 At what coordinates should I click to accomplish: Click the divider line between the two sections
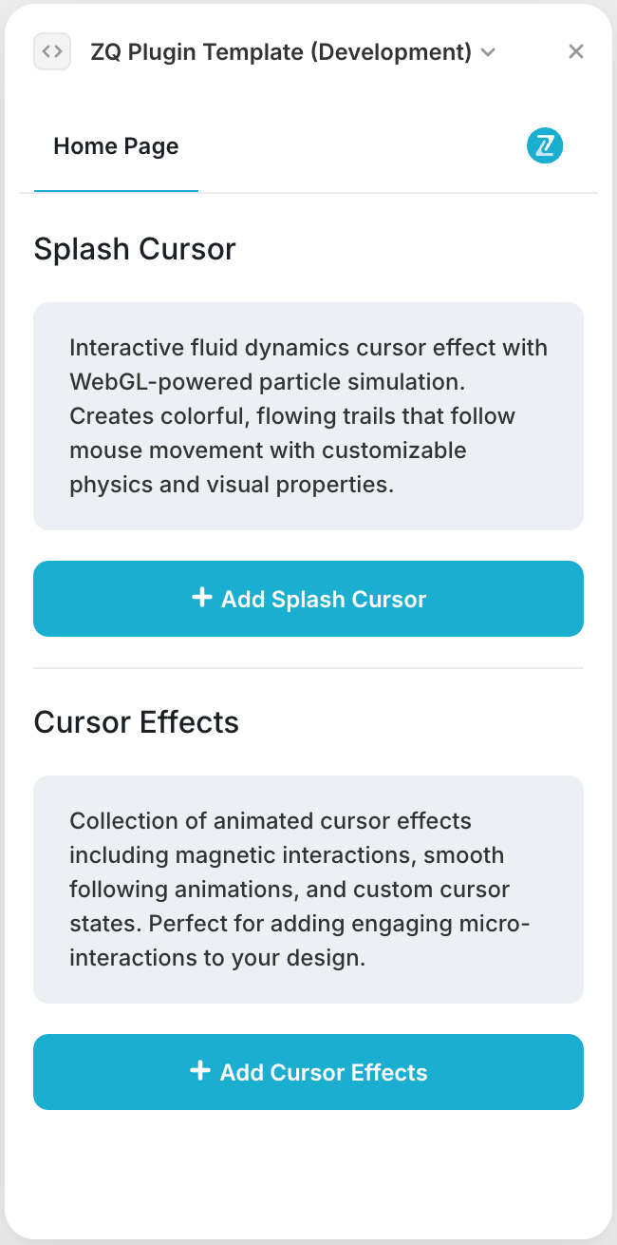click(x=308, y=668)
